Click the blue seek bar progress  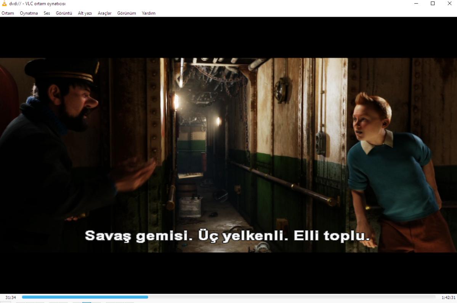pos(85,297)
